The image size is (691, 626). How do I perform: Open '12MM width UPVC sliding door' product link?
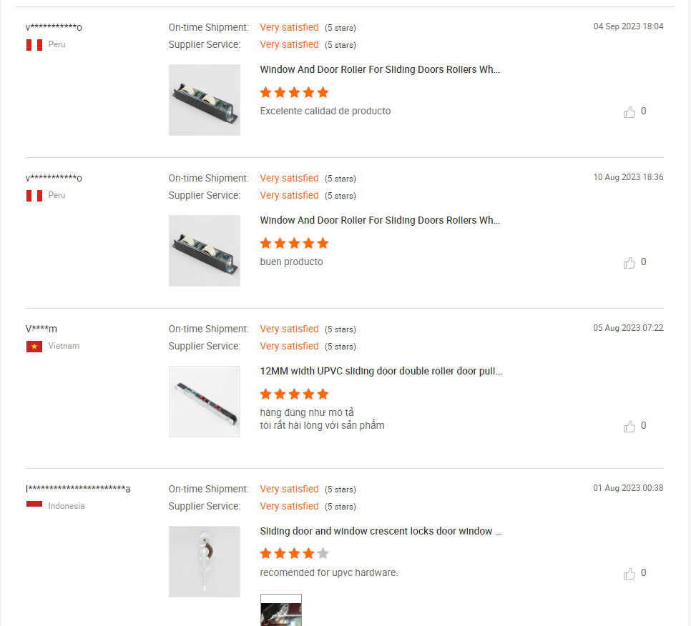pos(381,372)
